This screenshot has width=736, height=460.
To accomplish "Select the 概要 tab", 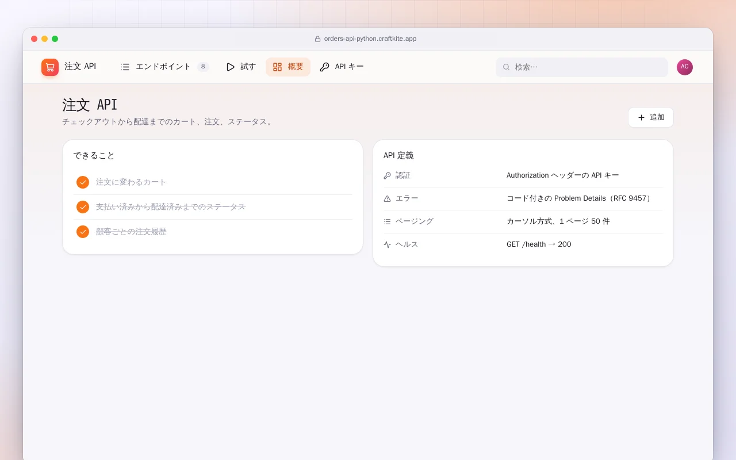I will (288, 67).
